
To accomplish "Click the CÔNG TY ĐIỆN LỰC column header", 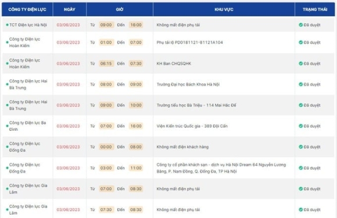I will [27, 9].
